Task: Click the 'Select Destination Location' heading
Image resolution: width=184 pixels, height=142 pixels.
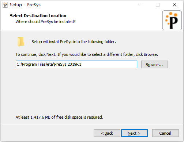Action: (38, 16)
